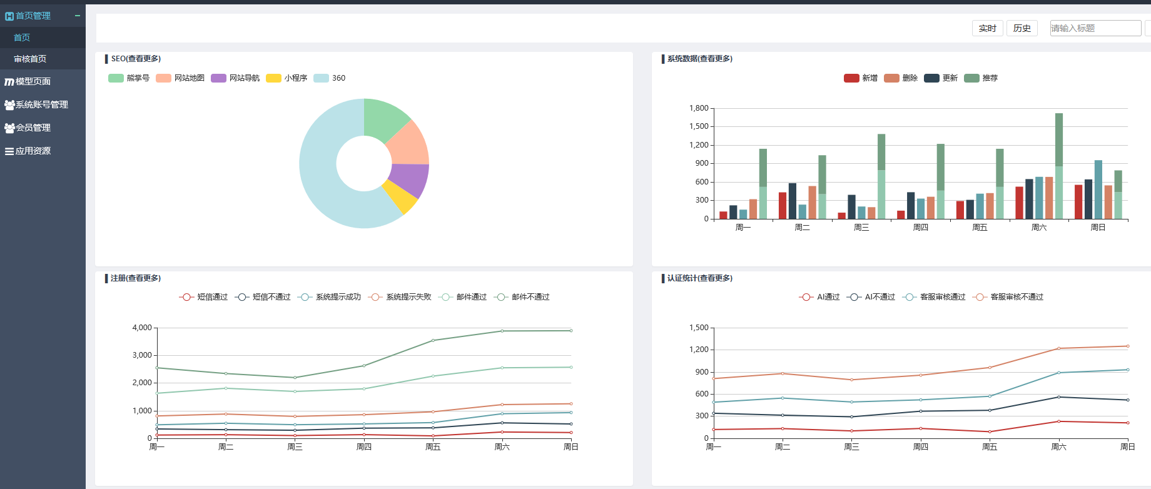Click the green 熊掌号 pie slice

point(383,119)
